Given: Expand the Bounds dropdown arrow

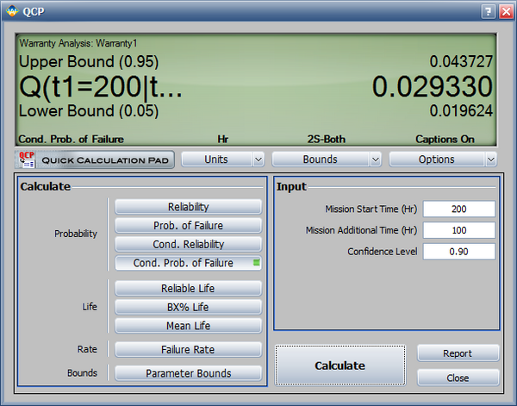Looking at the screenshot, I should tap(375, 159).
